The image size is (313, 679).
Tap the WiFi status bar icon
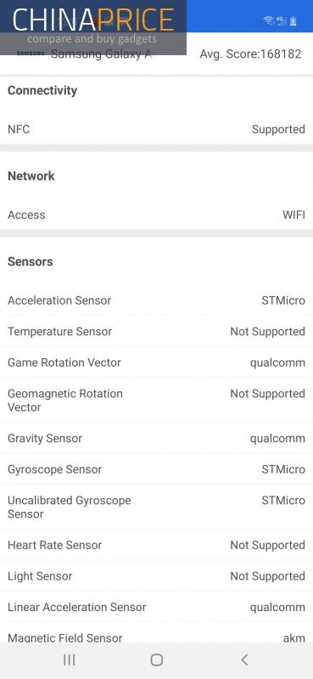coord(268,20)
